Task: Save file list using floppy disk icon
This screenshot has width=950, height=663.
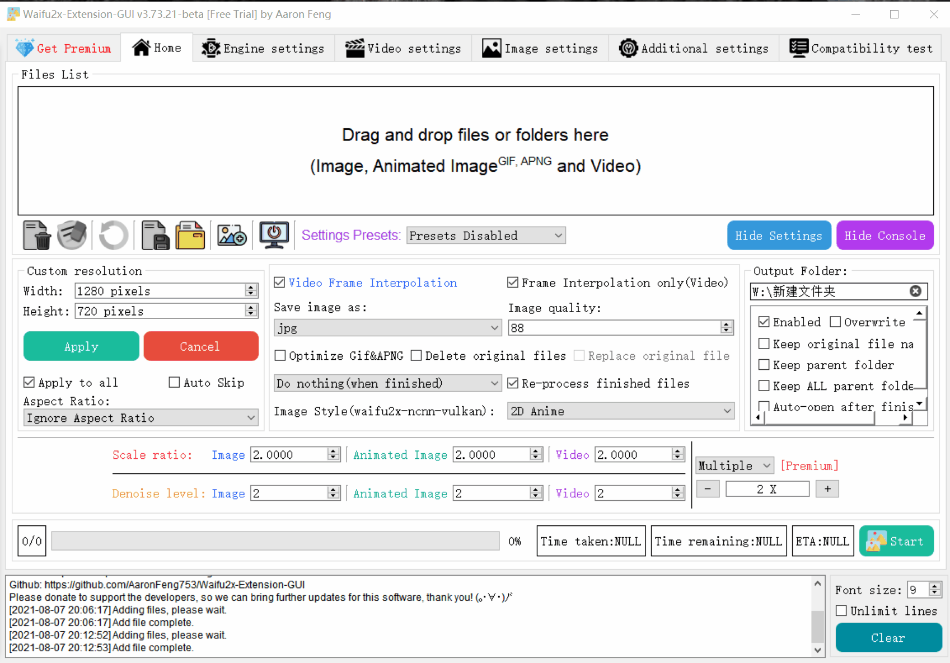Action: tap(155, 235)
